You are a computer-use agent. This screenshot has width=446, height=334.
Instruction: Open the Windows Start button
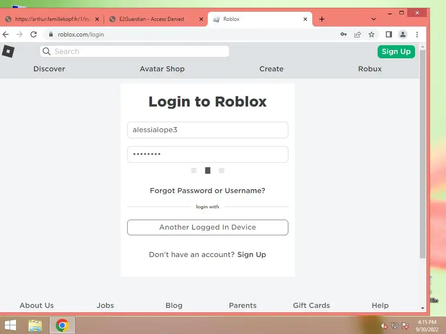10,325
